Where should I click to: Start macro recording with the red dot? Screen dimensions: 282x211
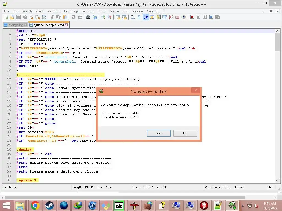point(192,17)
